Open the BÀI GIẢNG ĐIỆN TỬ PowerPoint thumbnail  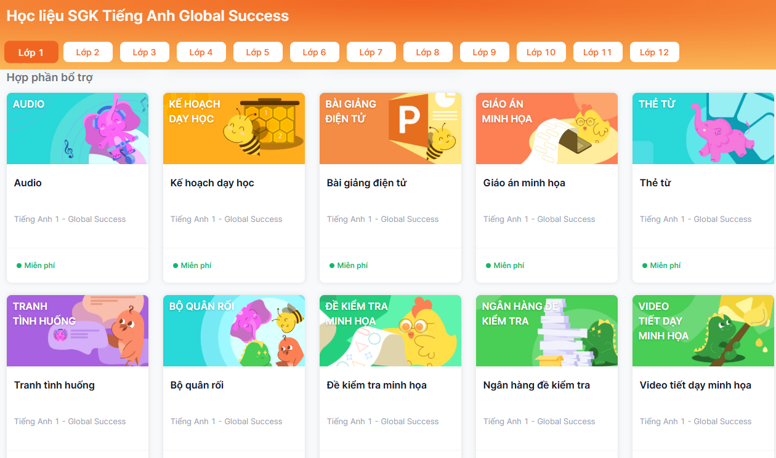(390, 128)
